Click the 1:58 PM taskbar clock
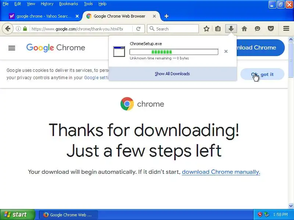Viewport: 294px width, 220px height. 280,214
